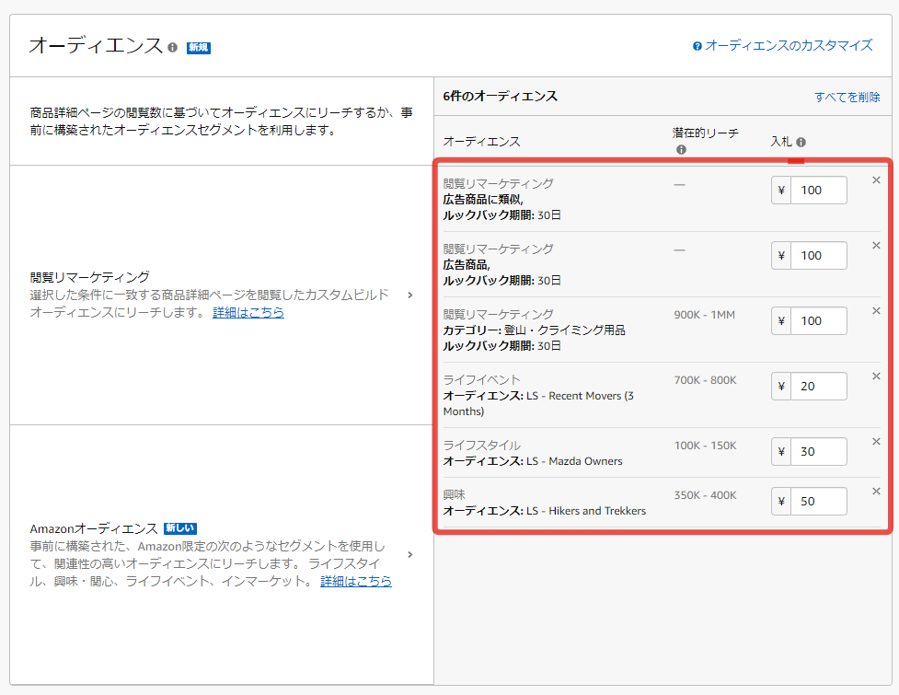The height and width of the screenshot is (695, 899).
Task: Open 詳細はこちら link under 閲覧リマーケティング
Action: click(x=248, y=312)
